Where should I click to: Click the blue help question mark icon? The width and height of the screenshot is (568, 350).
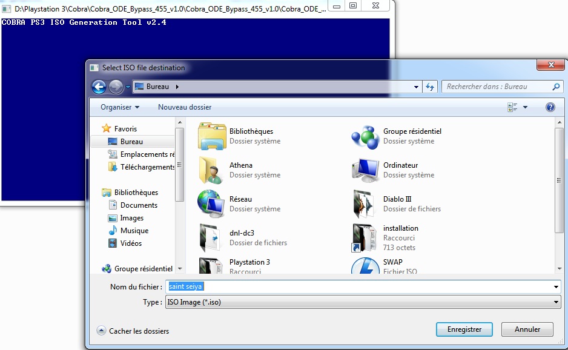[550, 107]
